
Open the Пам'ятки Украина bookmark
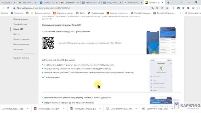(x=164, y=13)
